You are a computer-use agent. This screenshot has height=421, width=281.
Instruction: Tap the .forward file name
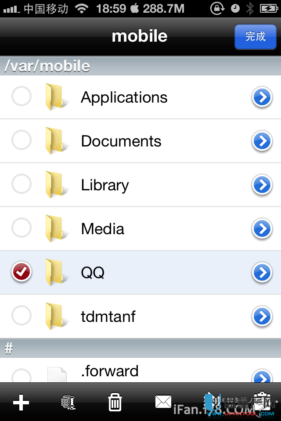[x=110, y=371]
